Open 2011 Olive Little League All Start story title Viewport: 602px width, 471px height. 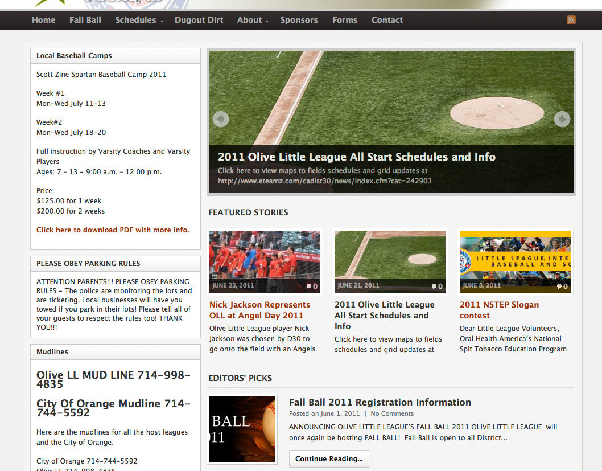pyautogui.click(x=384, y=316)
